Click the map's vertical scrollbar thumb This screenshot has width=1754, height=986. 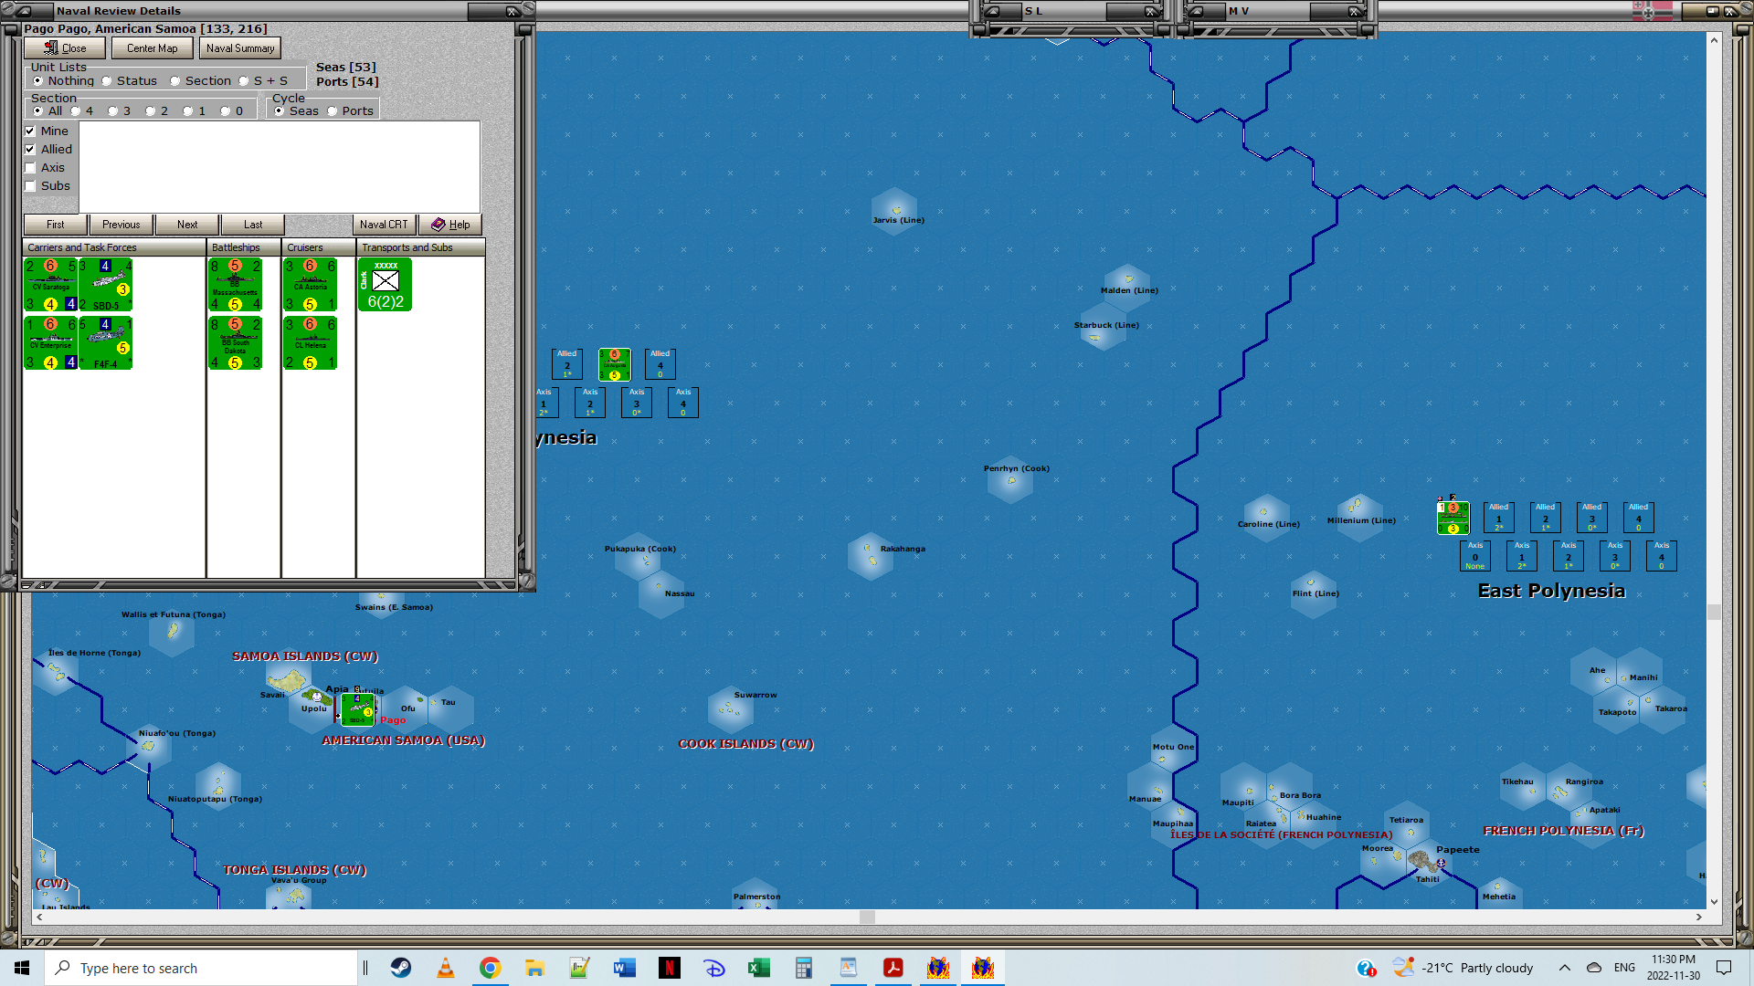(1714, 612)
